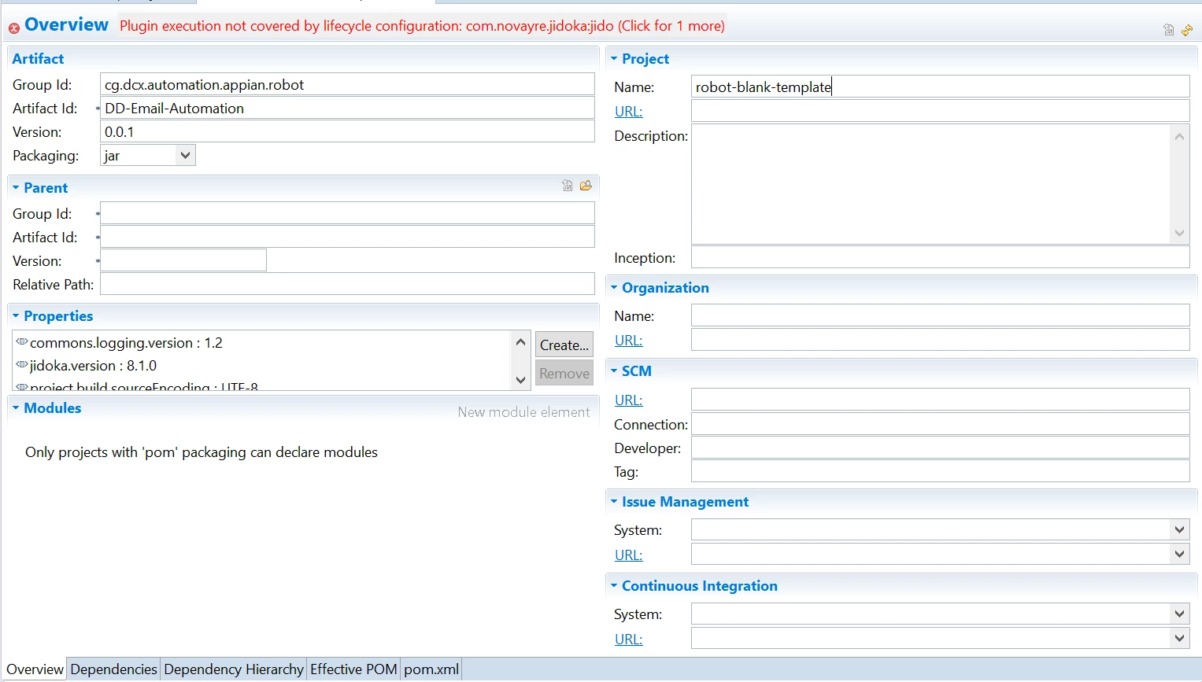Click the Organization Name field
This screenshot has width=1202, height=682.
point(940,315)
